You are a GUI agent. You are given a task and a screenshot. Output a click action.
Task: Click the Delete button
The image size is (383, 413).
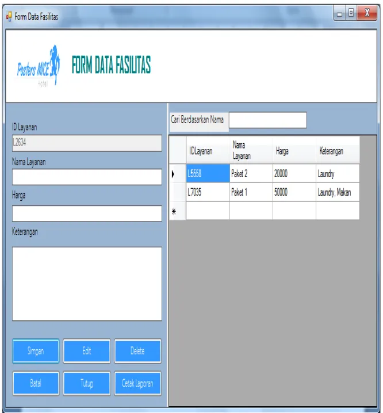point(137,351)
